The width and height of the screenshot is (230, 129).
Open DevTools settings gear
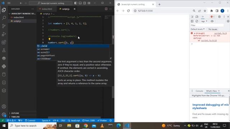(x=219, y=17)
